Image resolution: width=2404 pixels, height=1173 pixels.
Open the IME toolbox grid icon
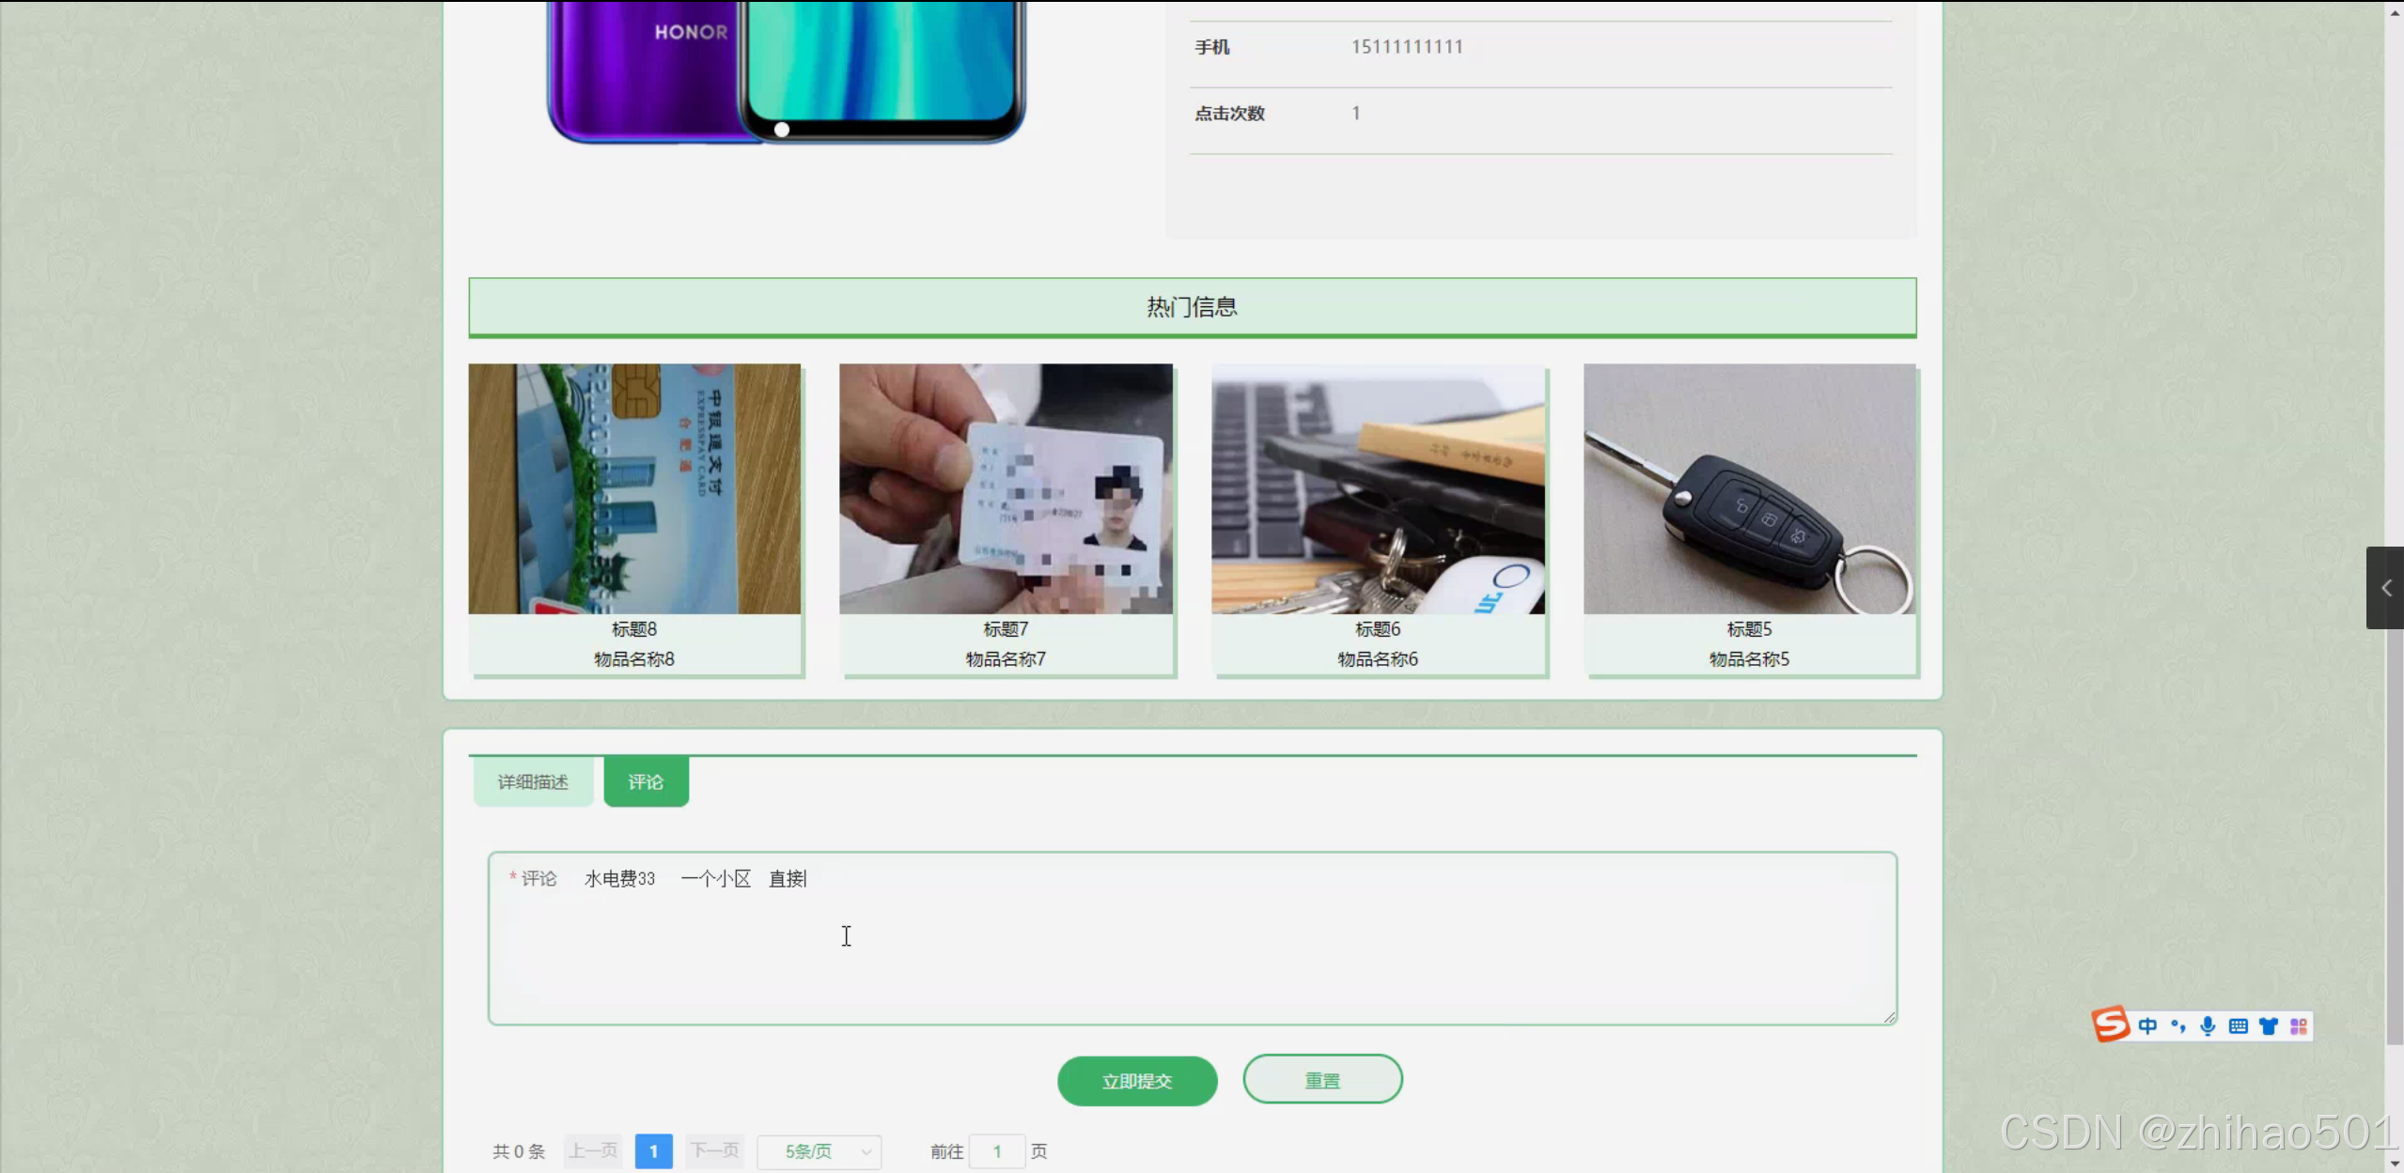[2298, 1026]
